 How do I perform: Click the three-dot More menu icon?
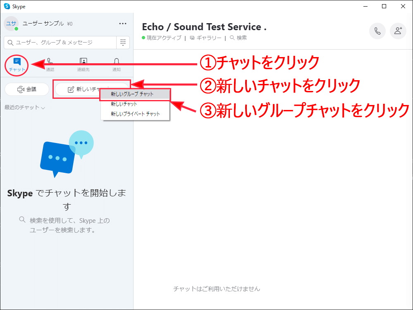(123, 24)
